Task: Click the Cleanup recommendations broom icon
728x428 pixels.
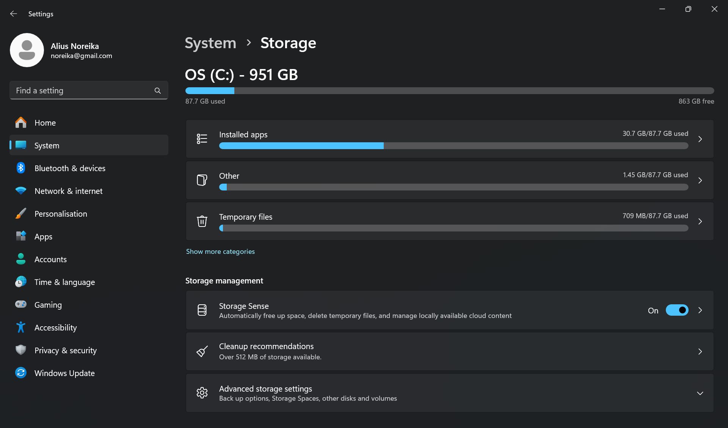Action: point(202,351)
